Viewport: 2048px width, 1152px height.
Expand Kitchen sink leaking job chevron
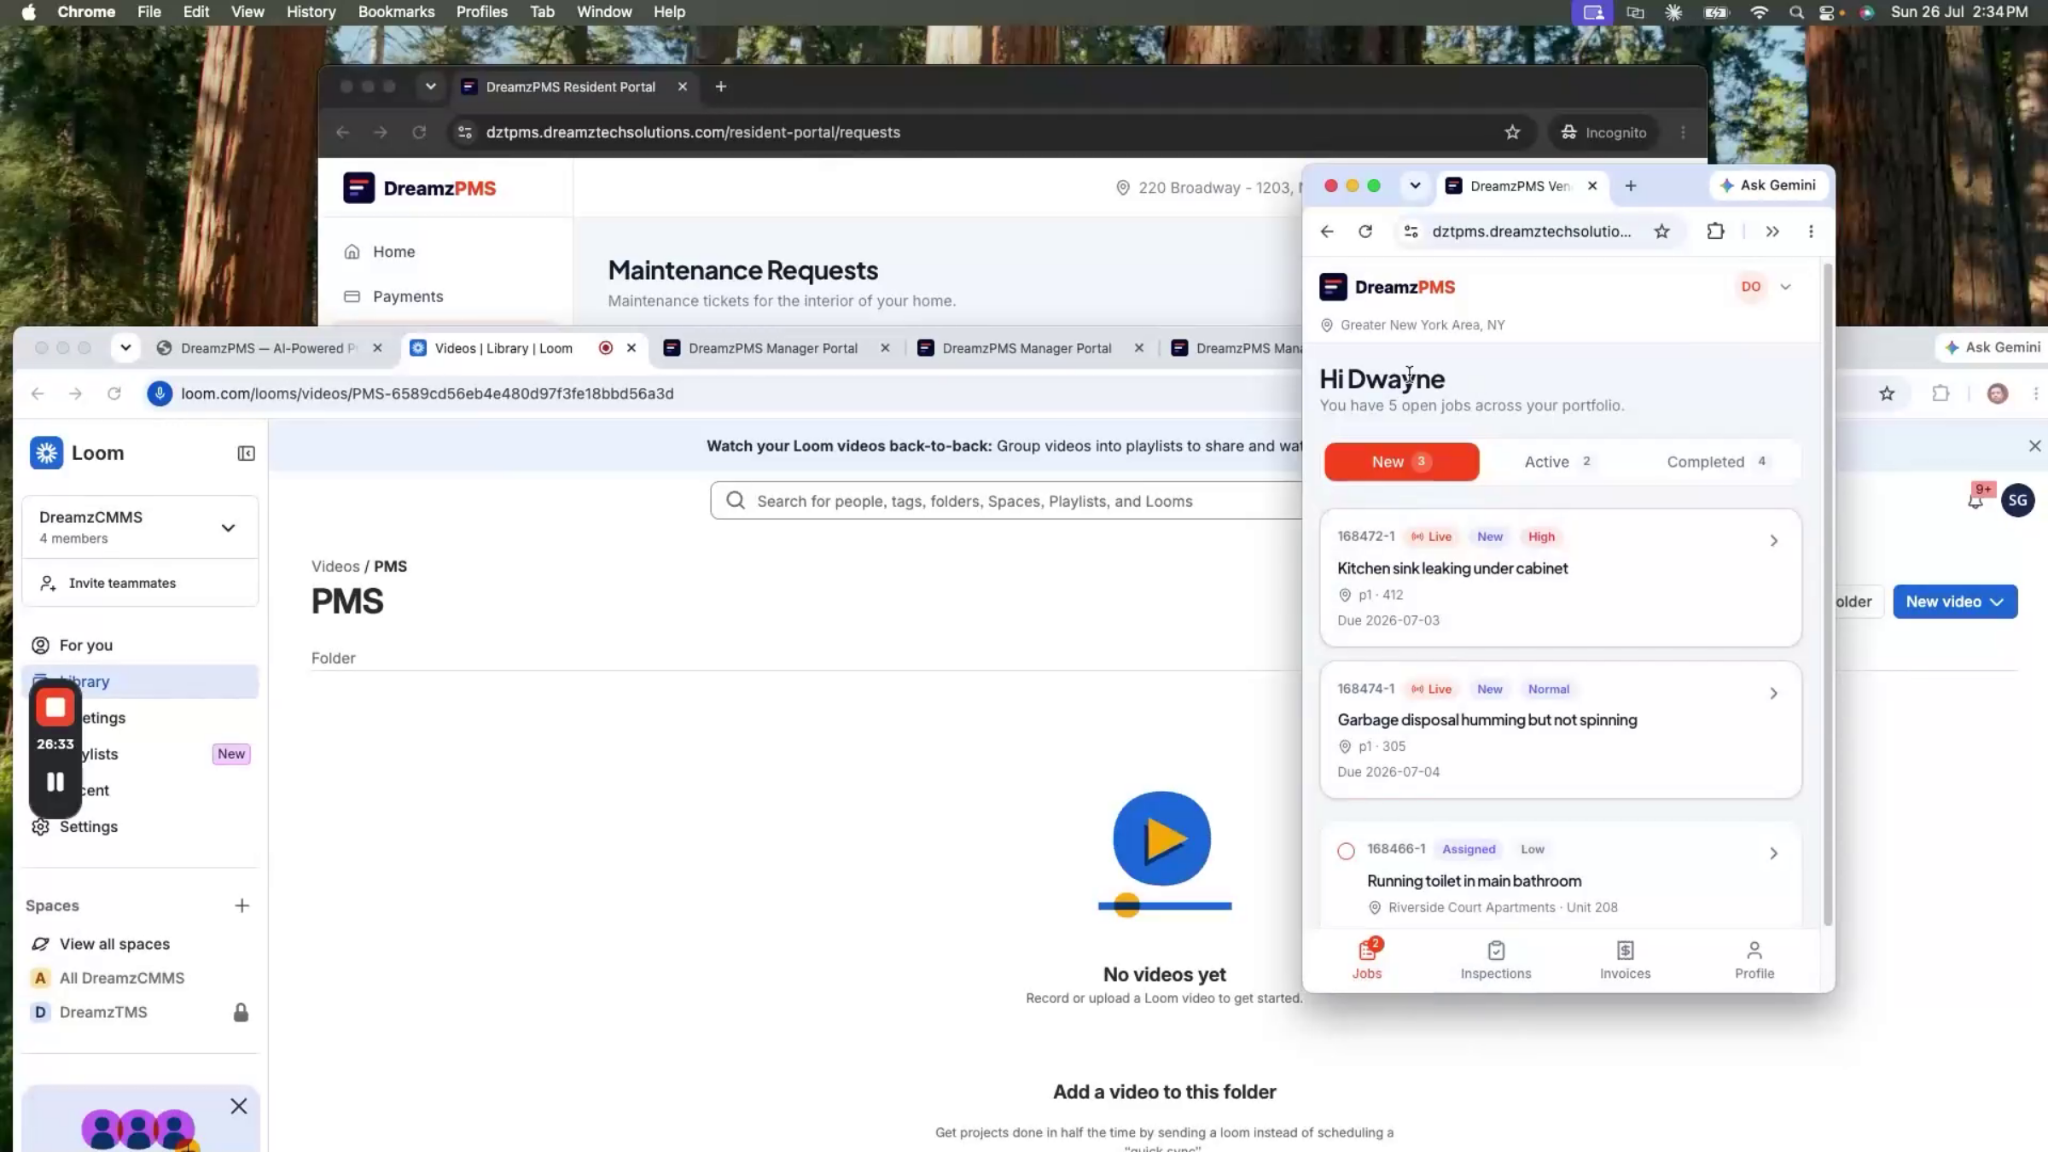[x=1773, y=541]
